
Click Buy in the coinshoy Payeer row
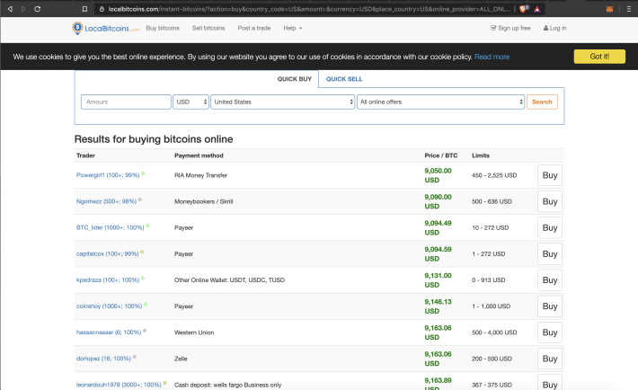(550, 306)
